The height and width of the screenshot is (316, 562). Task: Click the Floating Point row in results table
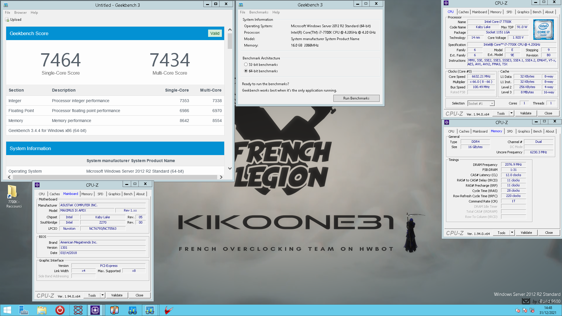[x=115, y=111]
